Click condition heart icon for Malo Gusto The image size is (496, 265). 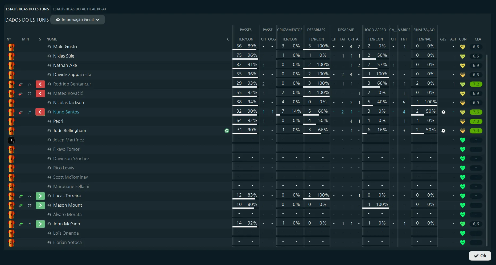(463, 47)
